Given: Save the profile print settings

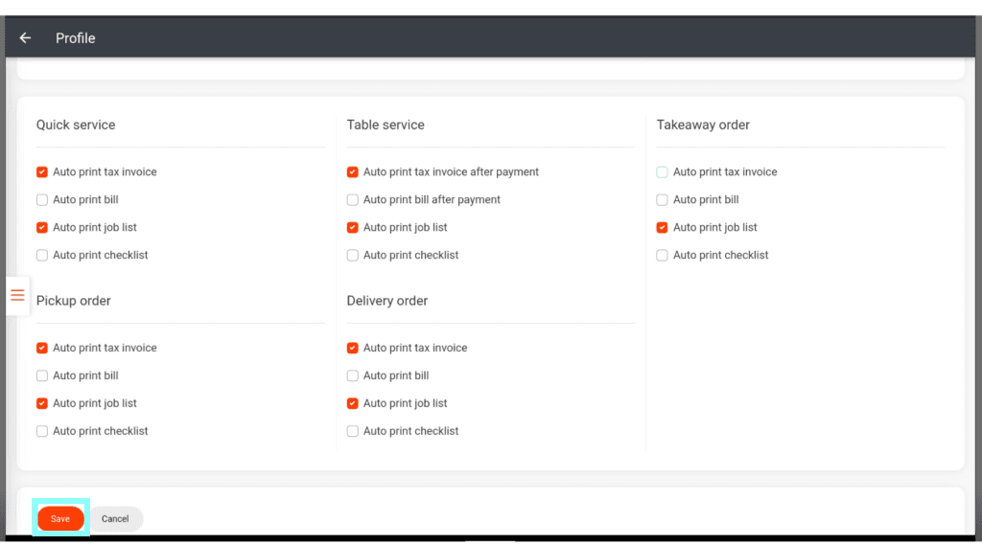Looking at the screenshot, I should click(x=60, y=518).
